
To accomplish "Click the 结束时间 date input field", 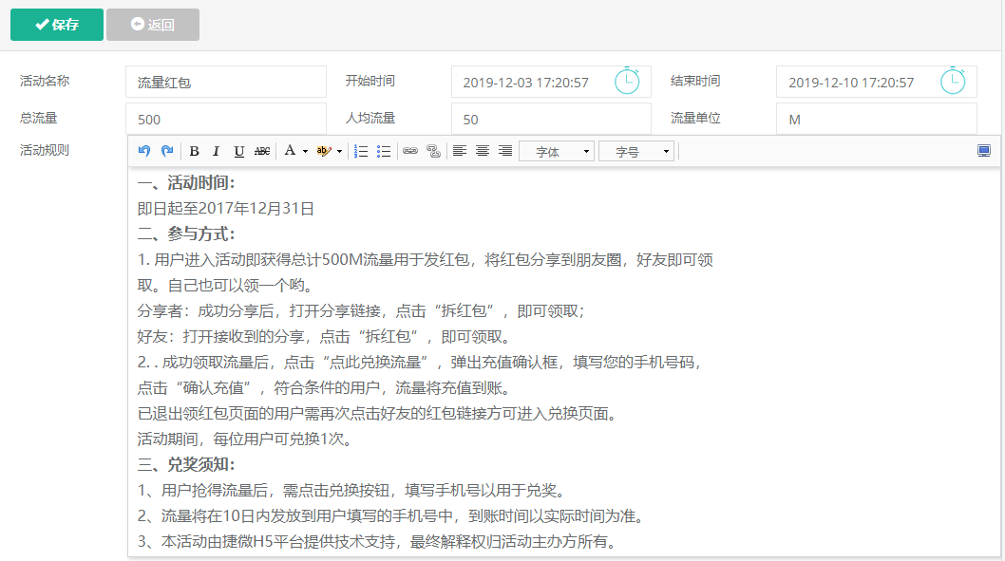I will point(876,82).
